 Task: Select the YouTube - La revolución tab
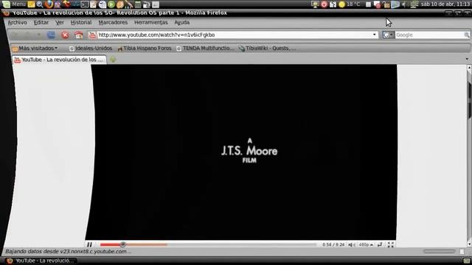[59, 60]
